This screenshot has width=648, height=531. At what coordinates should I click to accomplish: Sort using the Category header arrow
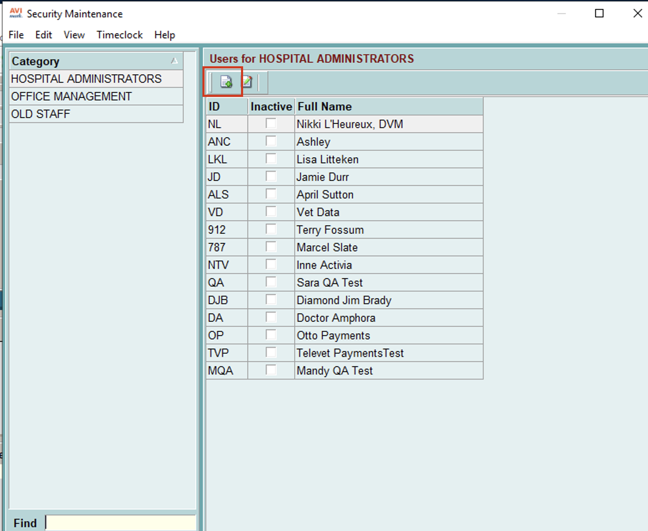point(174,61)
